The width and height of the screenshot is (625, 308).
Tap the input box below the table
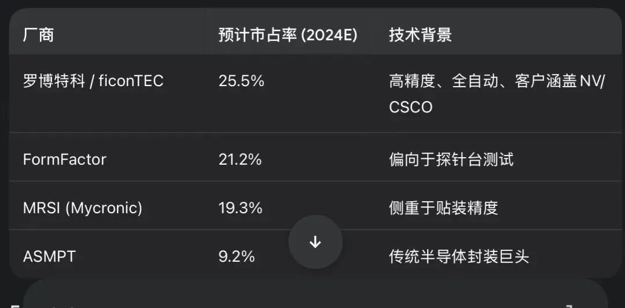[x=315, y=294]
